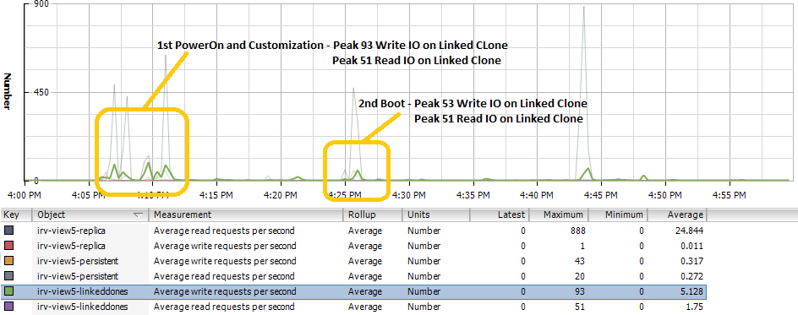Select irv-view5-replica in the write requests row

[x=71, y=246]
